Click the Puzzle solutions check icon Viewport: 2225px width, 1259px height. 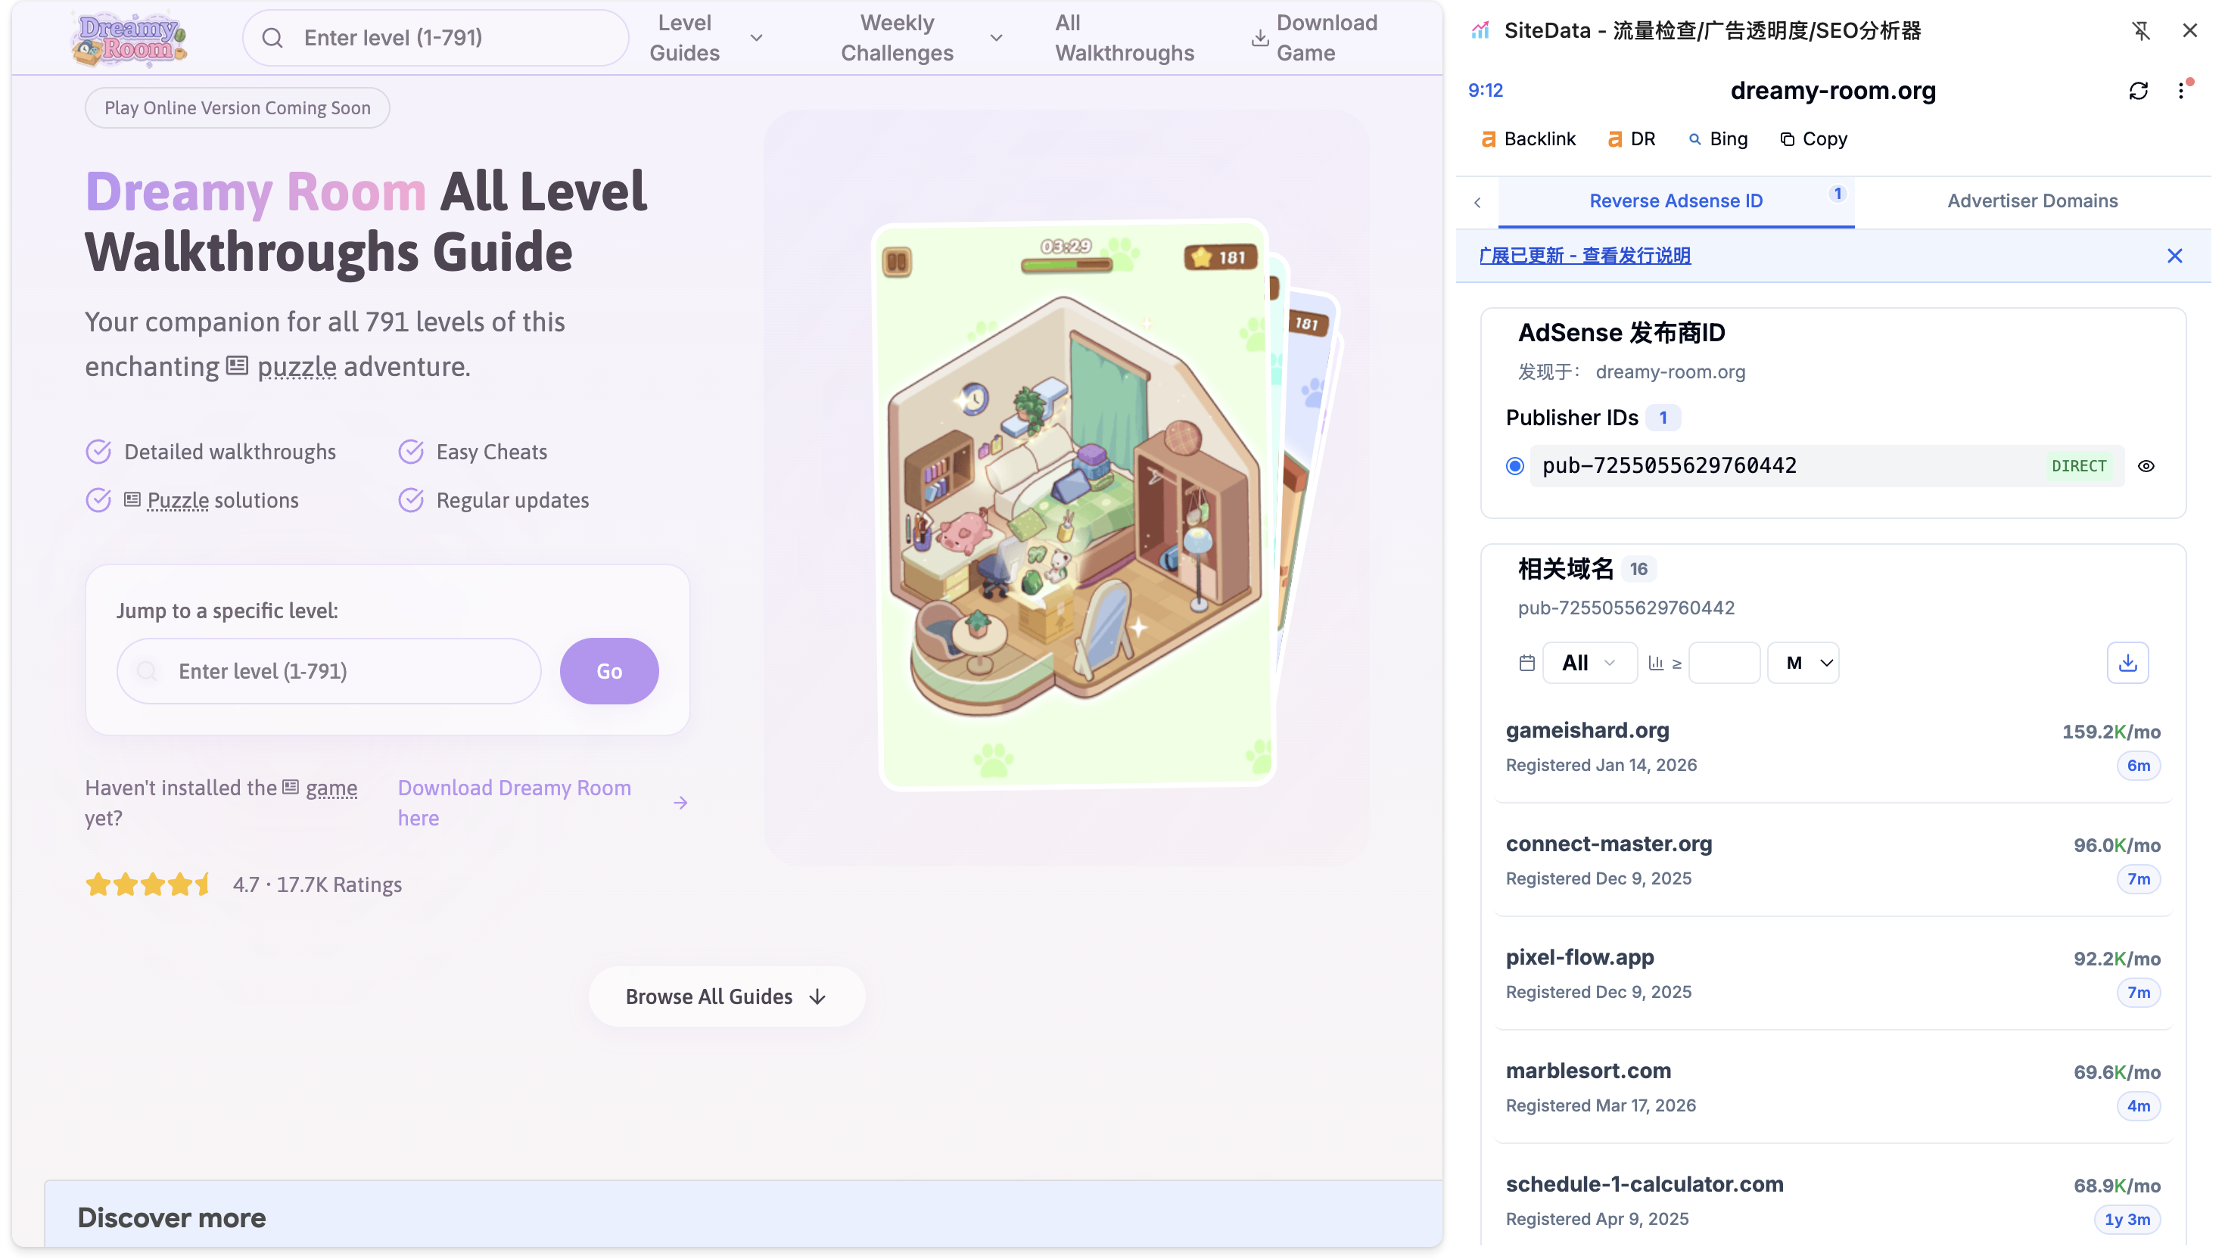[x=98, y=501]
